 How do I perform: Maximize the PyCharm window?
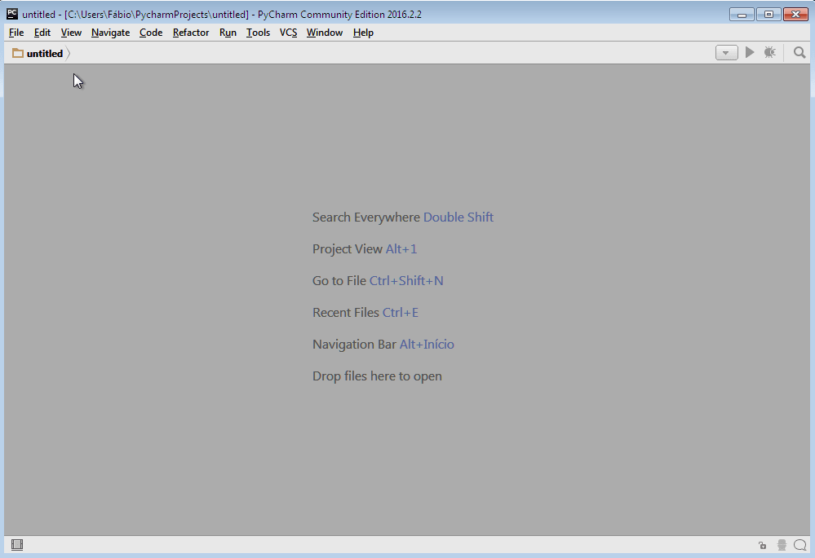(768, 14)
